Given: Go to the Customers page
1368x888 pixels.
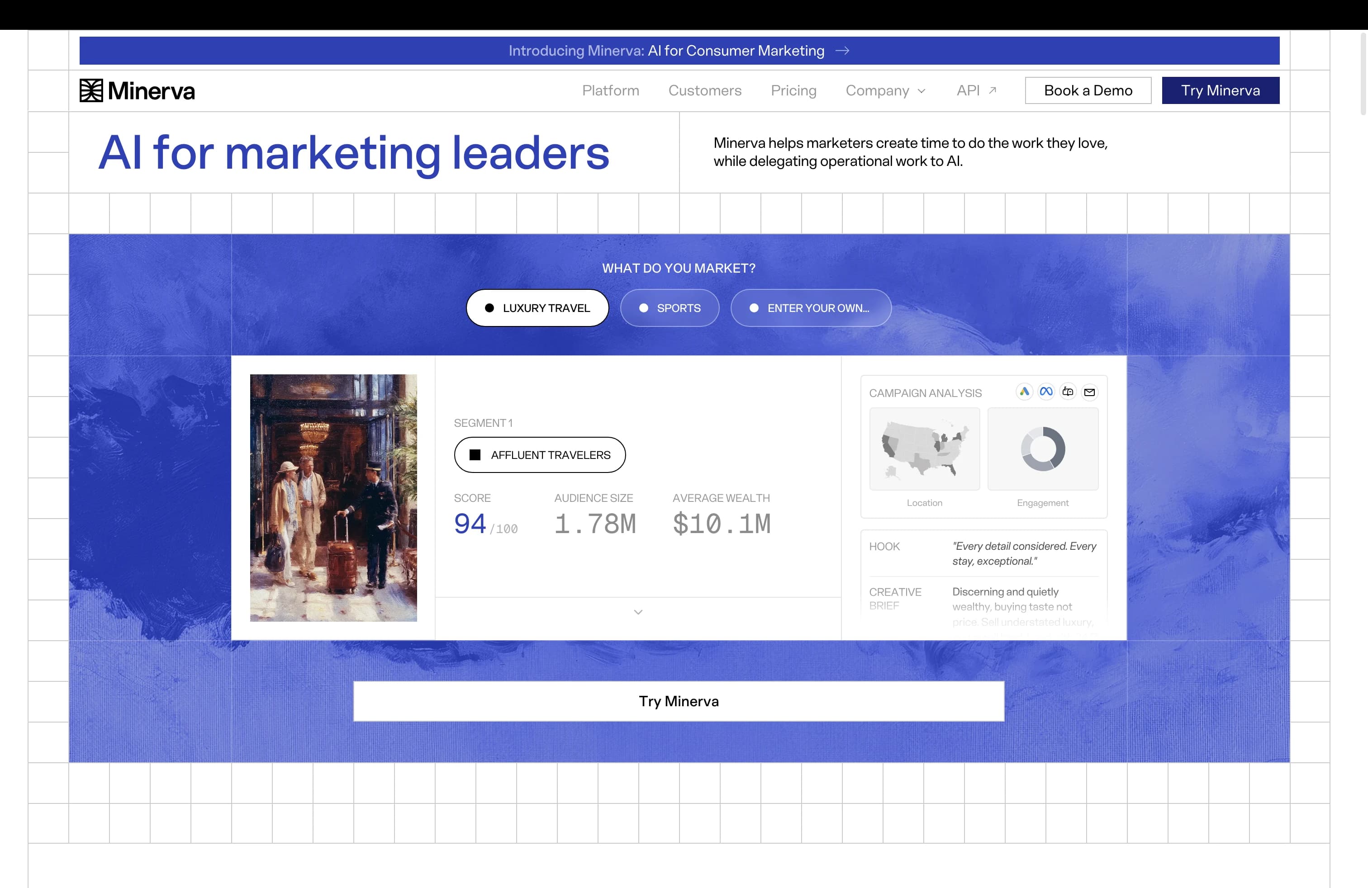Looking at the screenshot, I should (705, 91).
